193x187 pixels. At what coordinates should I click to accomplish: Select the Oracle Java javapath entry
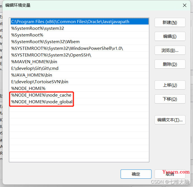pos(79,21)
